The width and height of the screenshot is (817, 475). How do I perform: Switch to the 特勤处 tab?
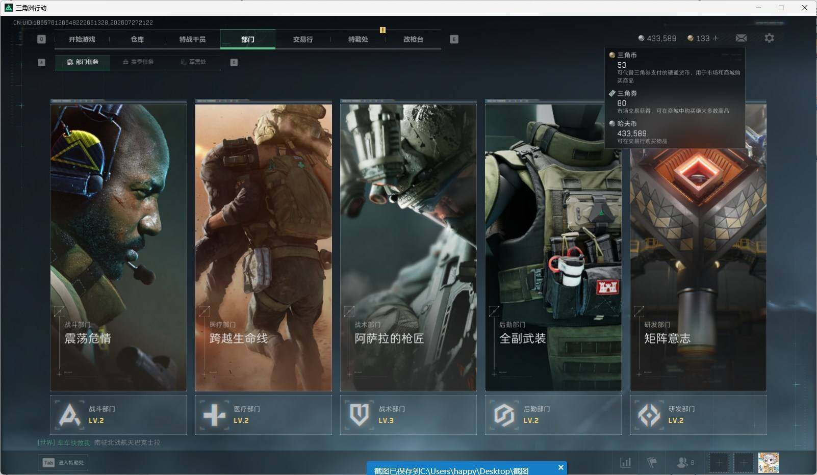pyautogui.click(x=358, y=39)
